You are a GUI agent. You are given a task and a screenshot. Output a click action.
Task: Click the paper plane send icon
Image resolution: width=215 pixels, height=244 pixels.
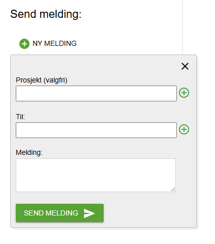tap(89, 213)
